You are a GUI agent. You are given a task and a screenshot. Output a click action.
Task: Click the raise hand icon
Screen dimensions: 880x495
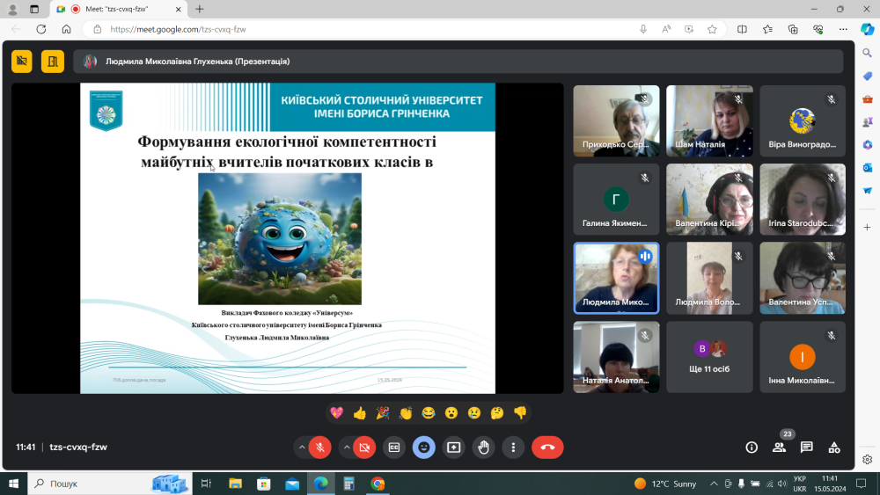coord(483,447)
